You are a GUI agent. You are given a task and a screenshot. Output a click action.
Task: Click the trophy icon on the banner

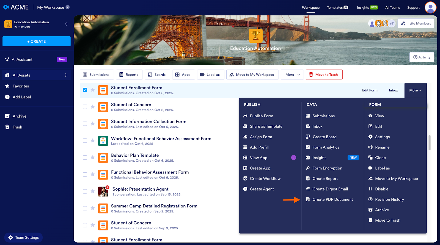point(255,36)
